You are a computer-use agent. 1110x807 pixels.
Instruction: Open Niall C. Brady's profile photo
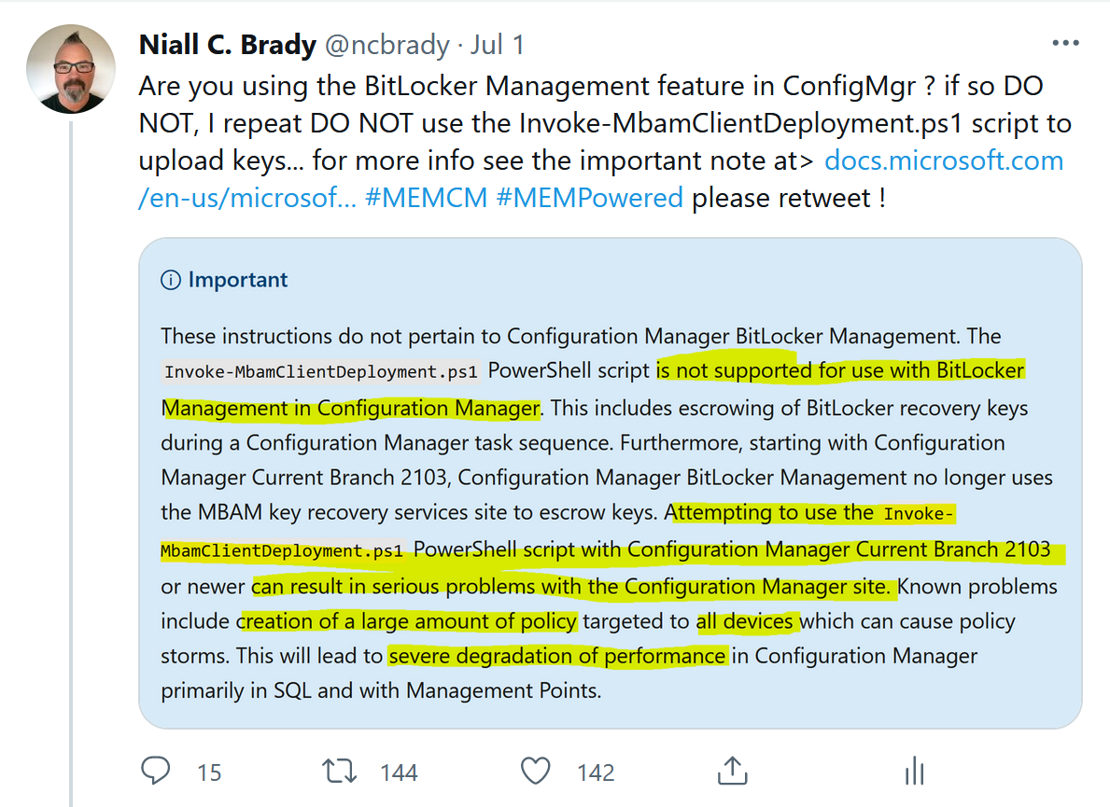click(71, 69)
